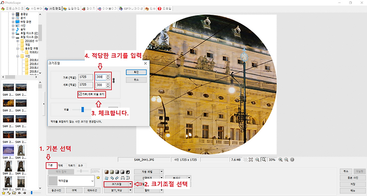The width and height of the screenshot is (367, 196).
Task: Click the horizontal flip icon
Action: 122,178
